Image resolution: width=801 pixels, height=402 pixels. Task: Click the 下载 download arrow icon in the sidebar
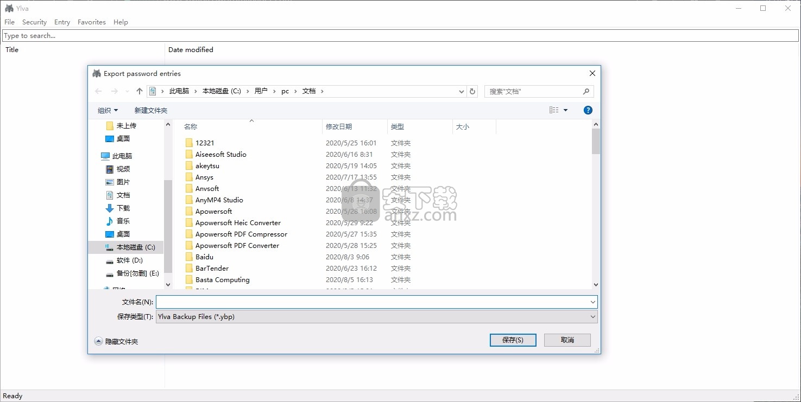(x=110, y=208)
